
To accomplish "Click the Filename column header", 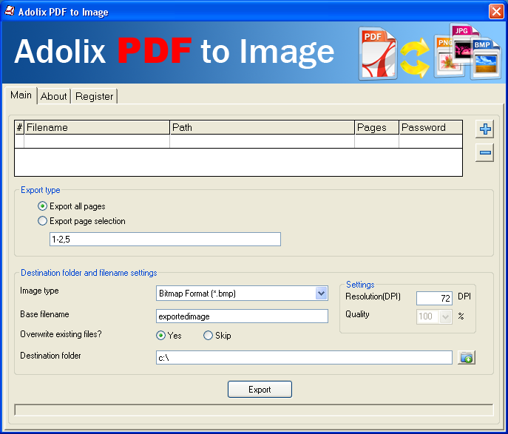I will click(x=97, y=127).
